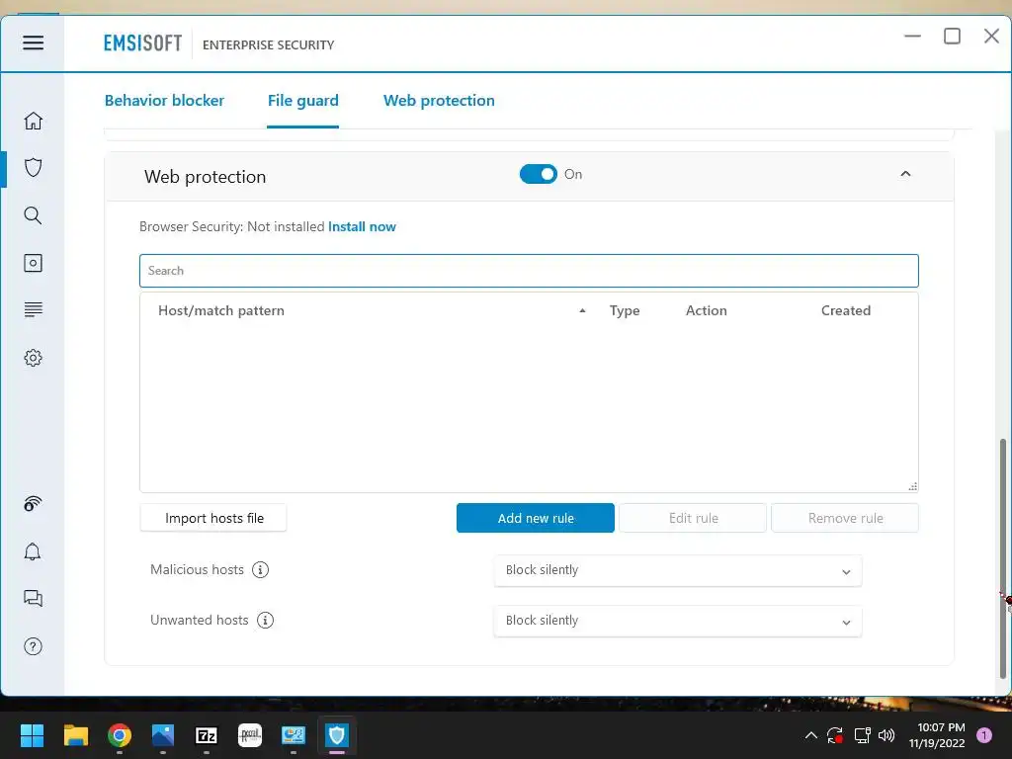Click the sync update tray icon
Screen dimensions: 1012x759
835,735
